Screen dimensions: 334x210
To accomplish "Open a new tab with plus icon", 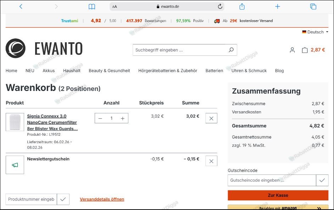I will [x=278, y=6].
